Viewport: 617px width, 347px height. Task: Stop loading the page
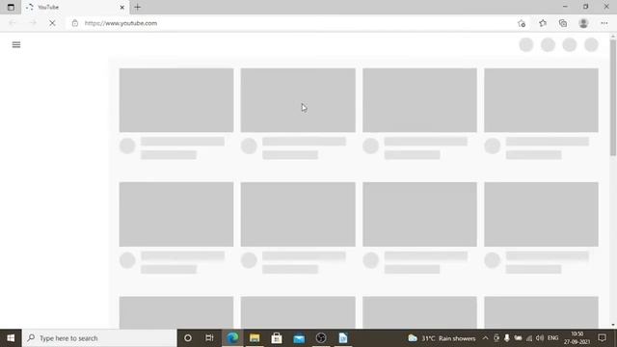[x=52, y=23]
